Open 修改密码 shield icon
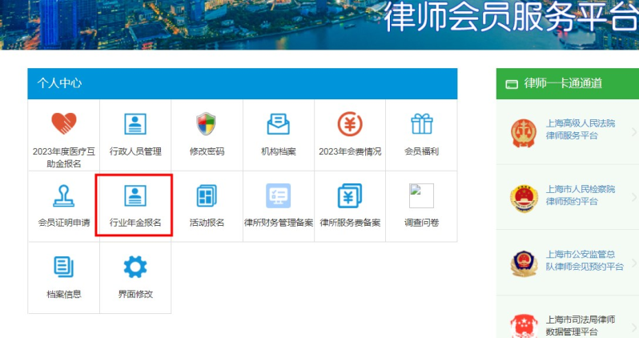The image size is (639, 338). coord(207,124)
